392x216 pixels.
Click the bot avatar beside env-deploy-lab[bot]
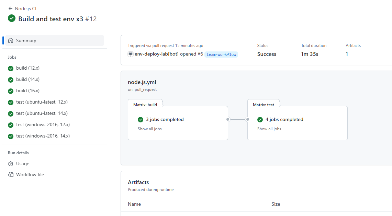(x=131, y=54)
